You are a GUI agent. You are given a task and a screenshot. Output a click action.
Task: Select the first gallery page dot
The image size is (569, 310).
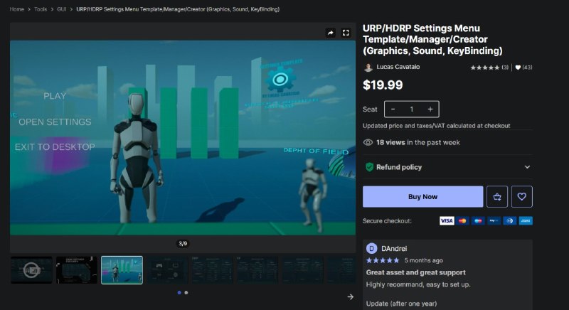pyautogui.click(x=179, y=293)
